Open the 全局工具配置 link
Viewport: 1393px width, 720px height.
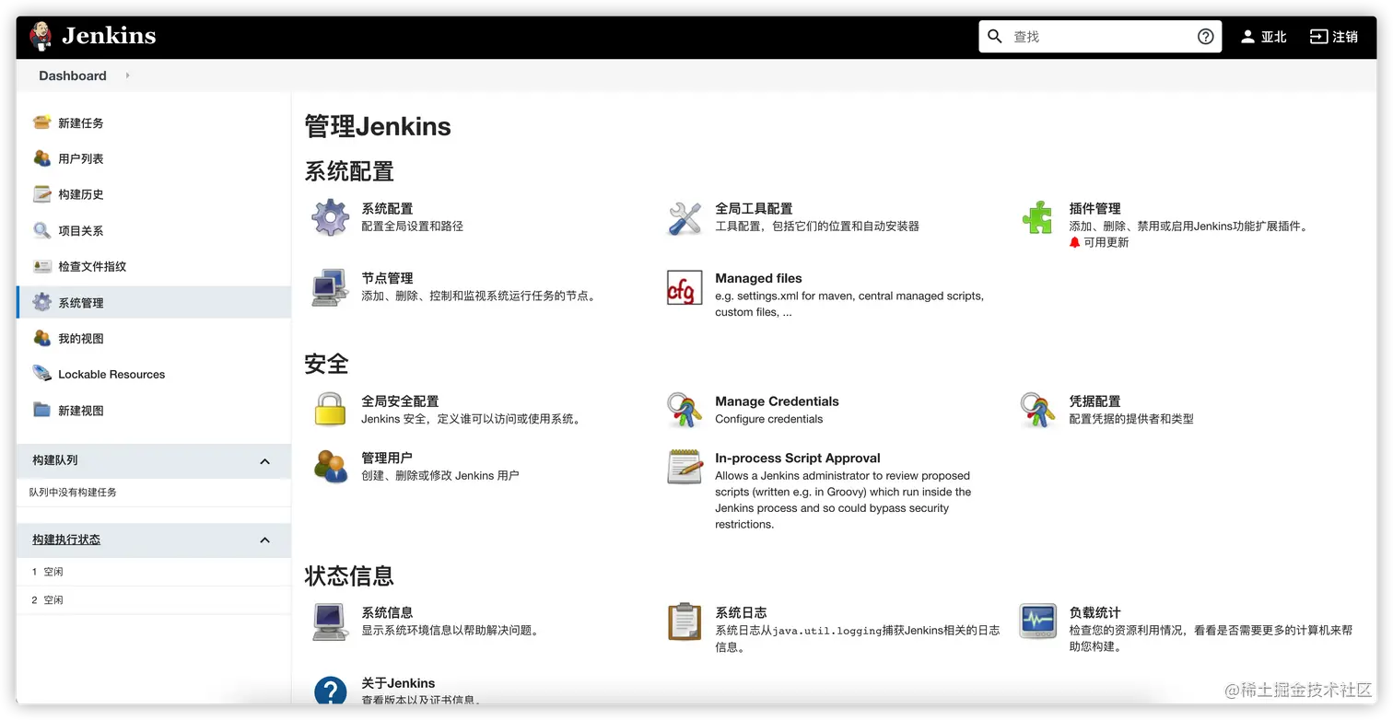click(754, 208)
